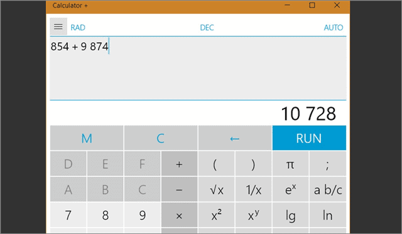Screen dimensions: 402x234
Task: Toggle the a b/c fraction format
Action: [x=328, y=189]
